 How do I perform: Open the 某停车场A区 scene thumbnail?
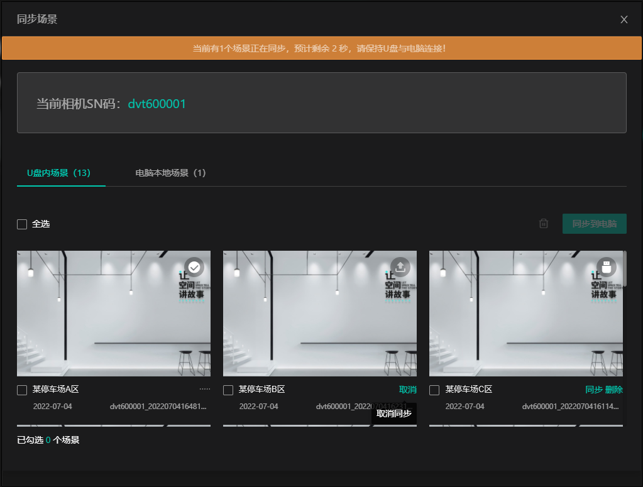[114, 314]
